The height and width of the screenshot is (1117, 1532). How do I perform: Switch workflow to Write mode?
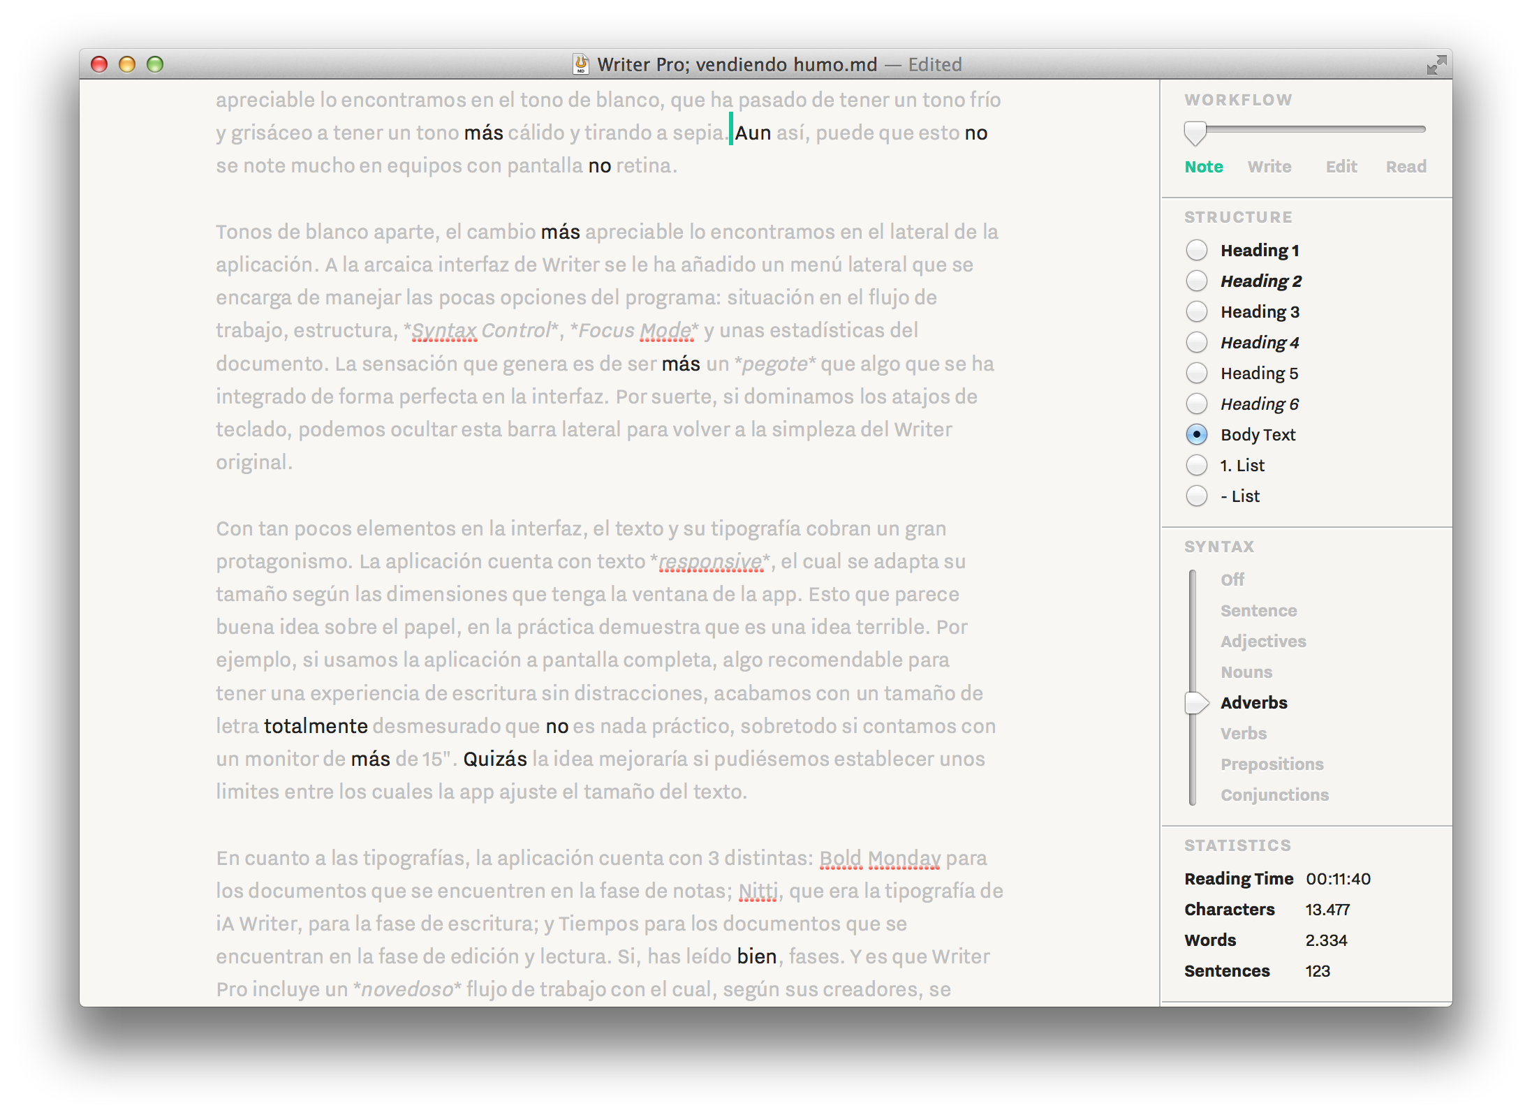[1269, 167]
